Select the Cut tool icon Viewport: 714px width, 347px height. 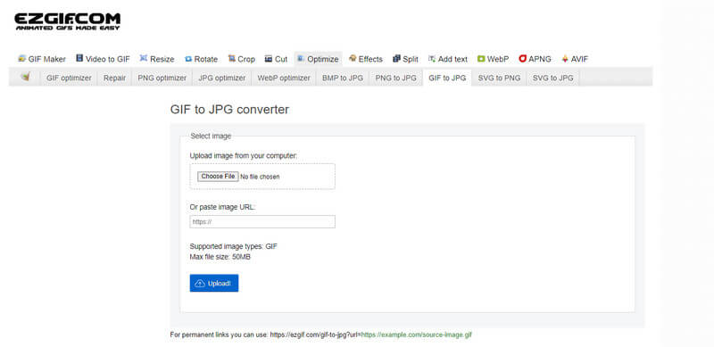coord(269,59)
